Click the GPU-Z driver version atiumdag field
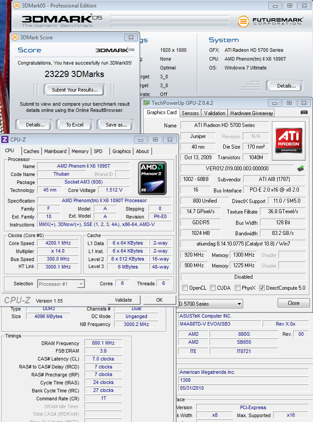 point(243,244)
